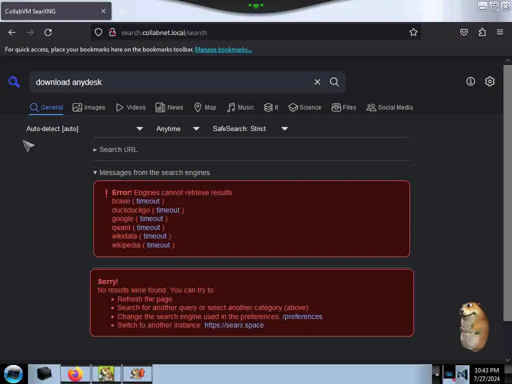Switch to the General category tab
Image resolution: width=512 pixels, height=384 pixels.
pos(46,107)
